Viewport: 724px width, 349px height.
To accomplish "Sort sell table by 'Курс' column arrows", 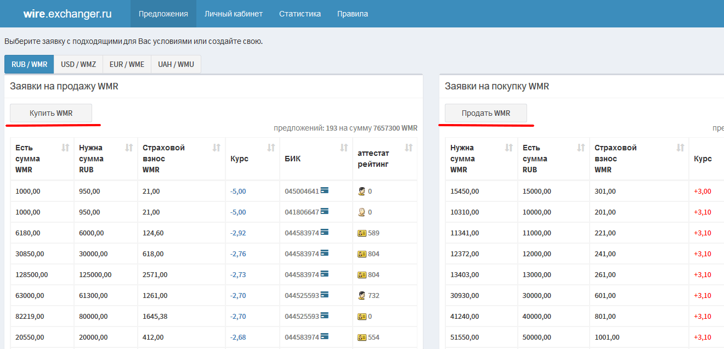I will 271,148.
